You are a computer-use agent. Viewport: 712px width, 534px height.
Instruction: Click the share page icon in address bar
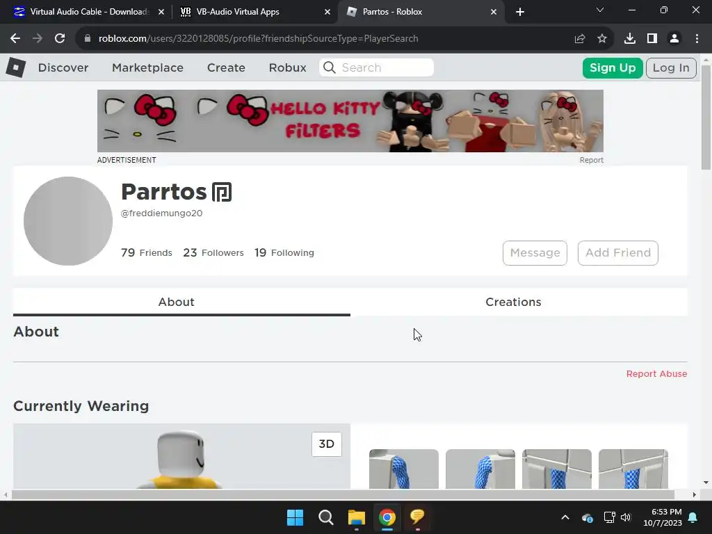point(580,39)
